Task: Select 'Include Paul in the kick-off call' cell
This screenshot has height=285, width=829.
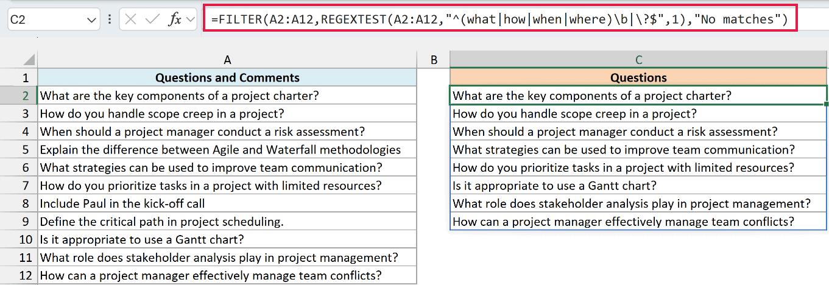Action: tap(227, 203)
